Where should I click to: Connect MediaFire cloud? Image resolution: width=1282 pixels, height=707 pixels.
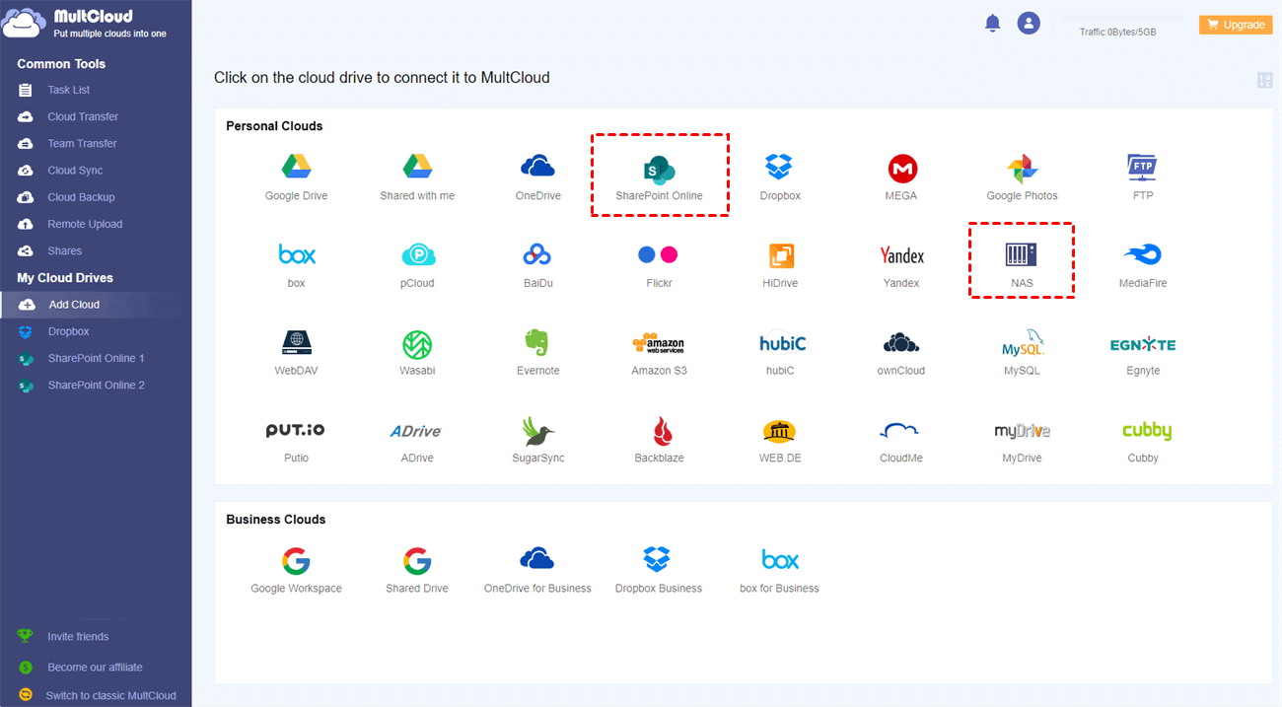click(x=1143, y=255)
